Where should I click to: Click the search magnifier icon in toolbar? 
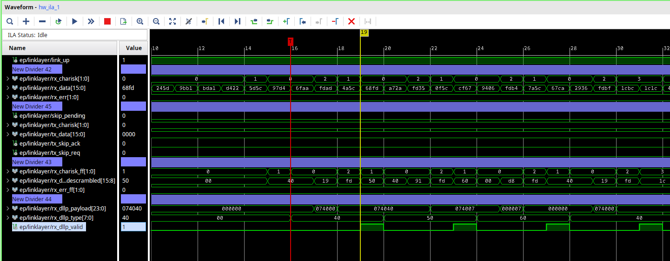tap(10, 21)
